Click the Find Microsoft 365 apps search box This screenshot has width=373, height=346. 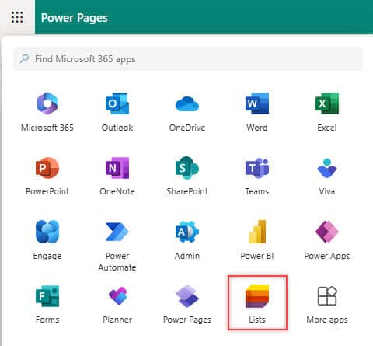click(188, 59)
